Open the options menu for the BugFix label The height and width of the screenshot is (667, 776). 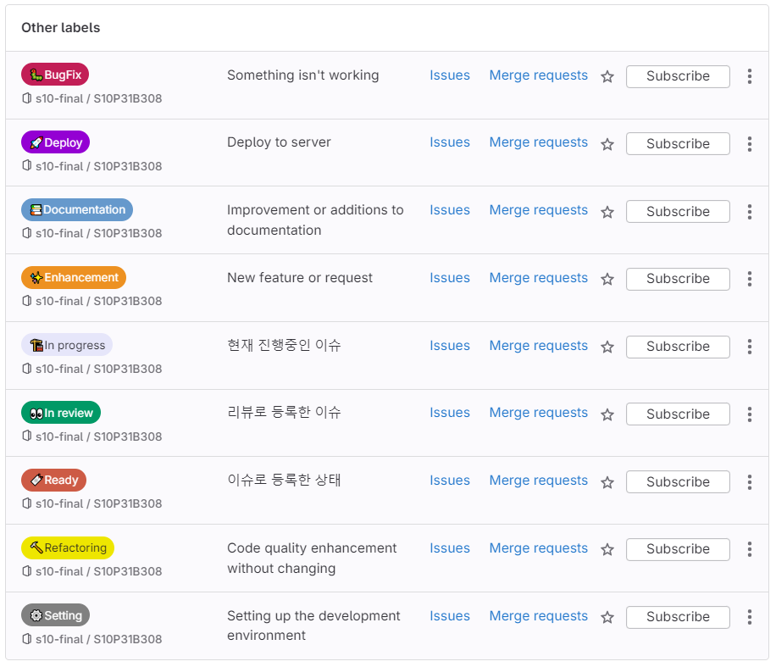[749, 76]
